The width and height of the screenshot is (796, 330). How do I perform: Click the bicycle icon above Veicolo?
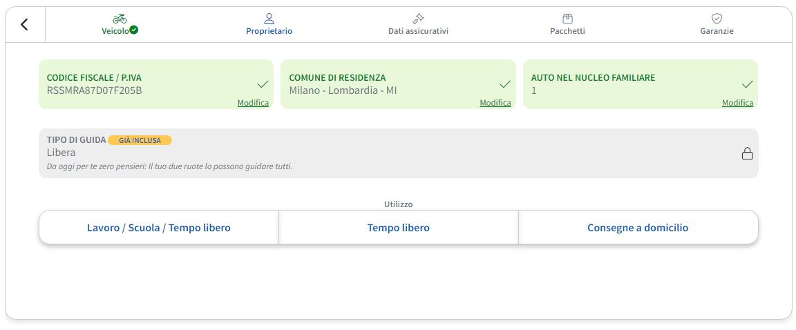click(x=120, y=19)
